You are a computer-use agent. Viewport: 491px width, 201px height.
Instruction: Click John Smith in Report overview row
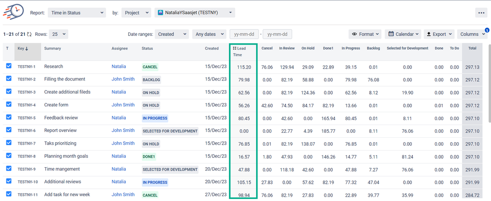point(123,130)
